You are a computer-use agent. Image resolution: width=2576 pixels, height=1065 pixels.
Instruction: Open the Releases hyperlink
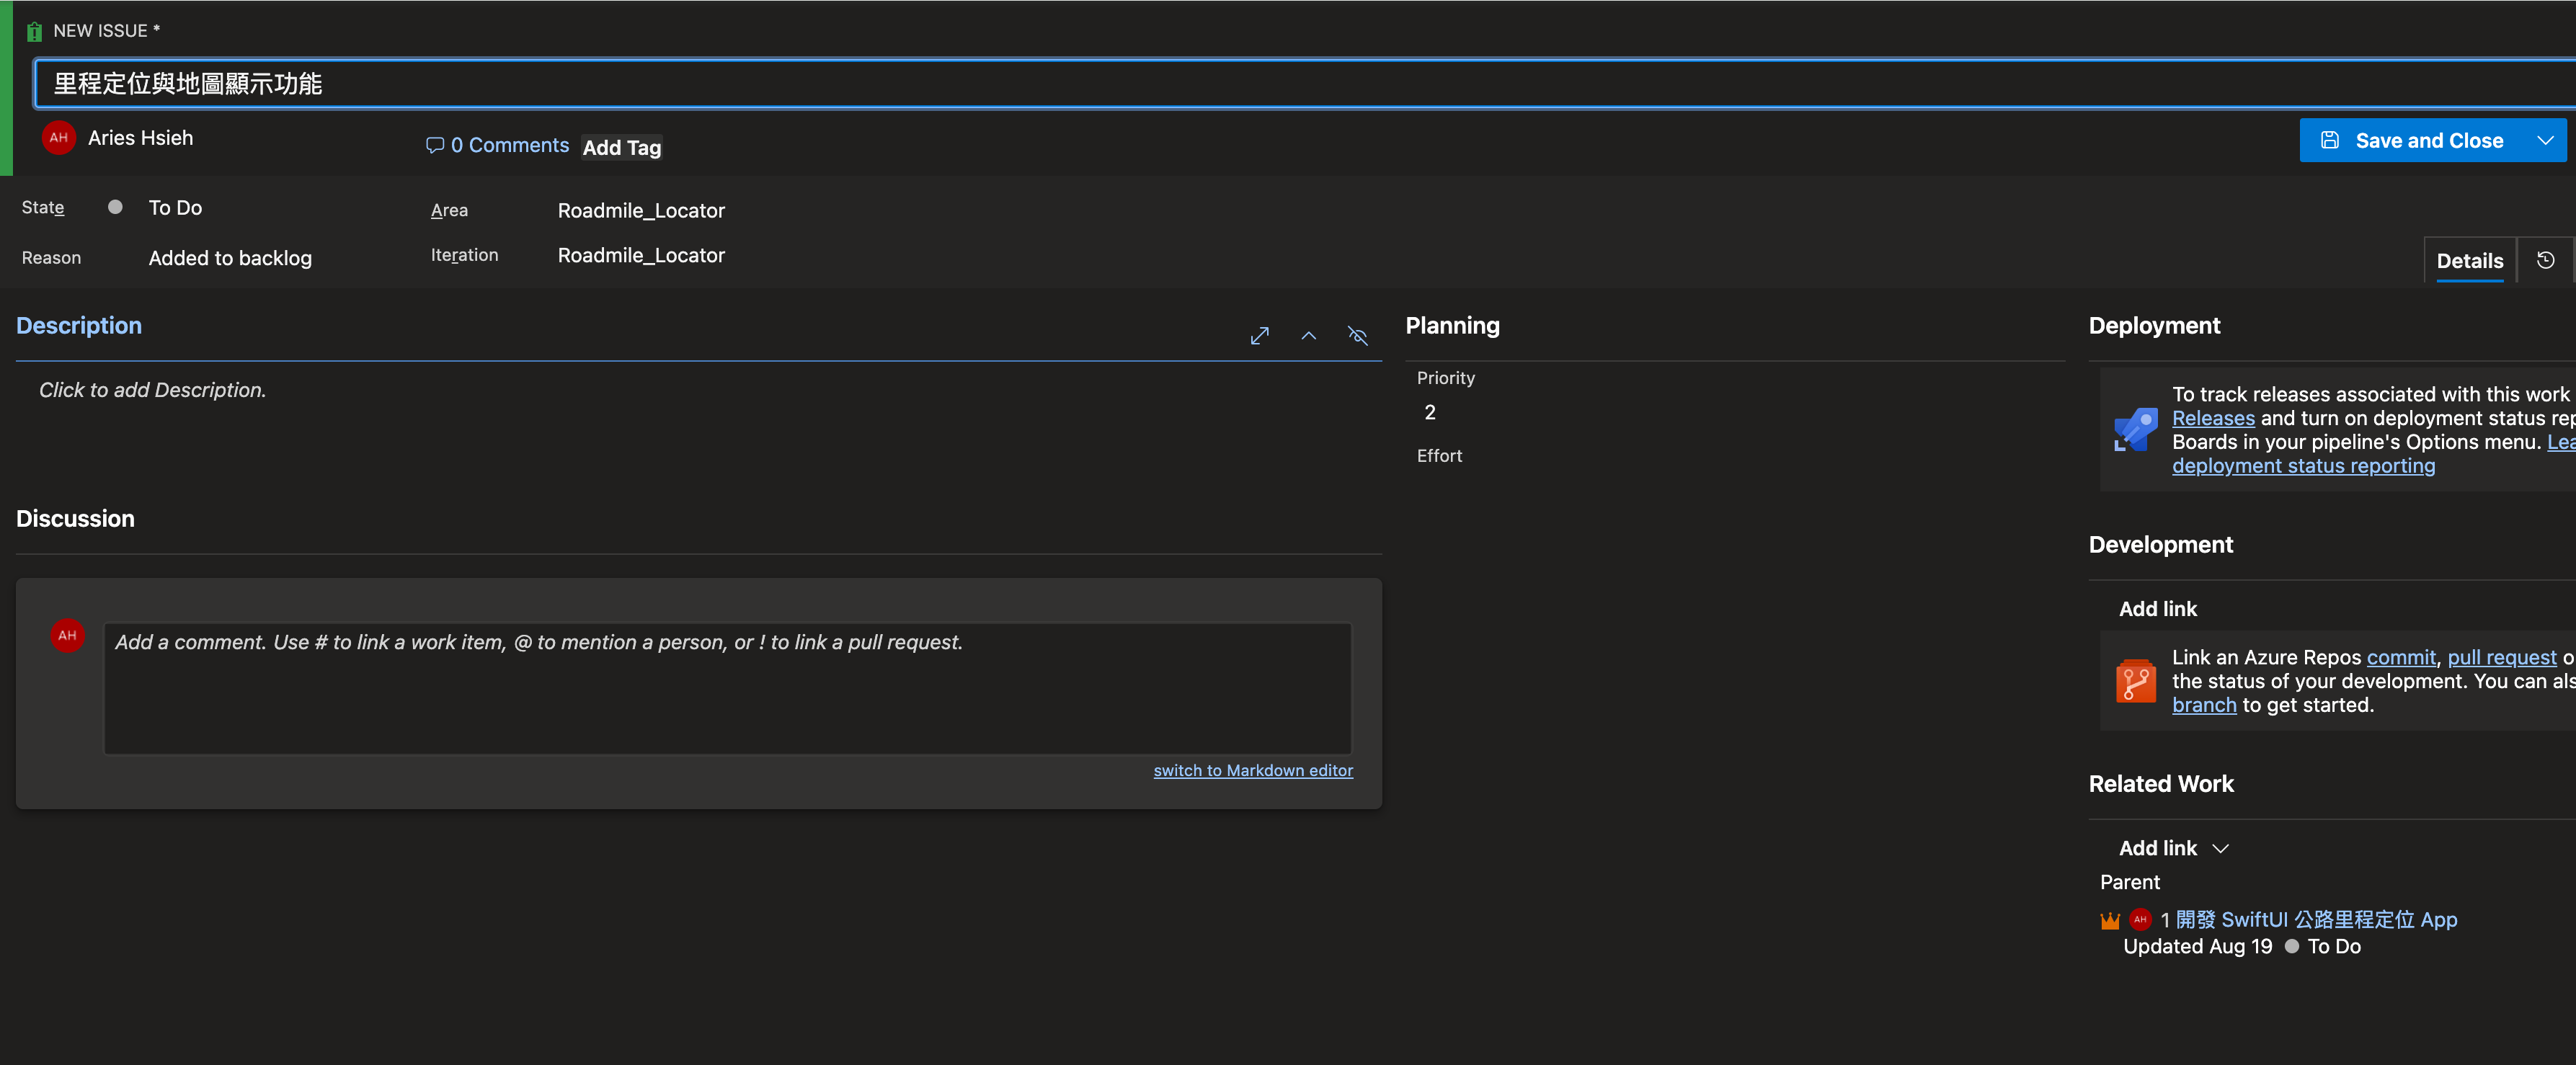coord(2213,419)
